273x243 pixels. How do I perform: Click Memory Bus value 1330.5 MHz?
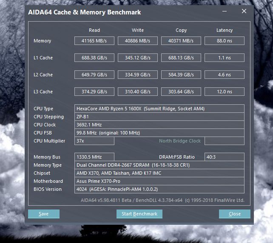click(x=94, y=157)
